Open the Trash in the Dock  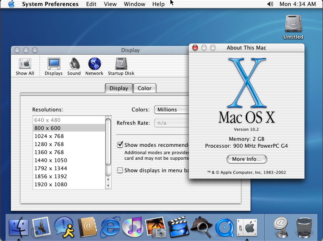click(304, 227)
